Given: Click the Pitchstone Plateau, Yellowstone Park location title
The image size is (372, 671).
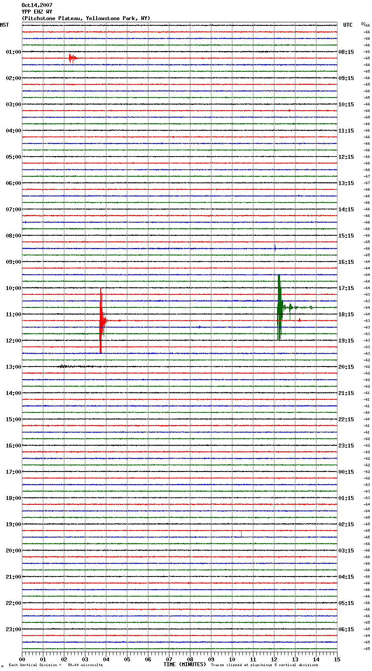Looking at the screenshot, I should tap(86, 18).
